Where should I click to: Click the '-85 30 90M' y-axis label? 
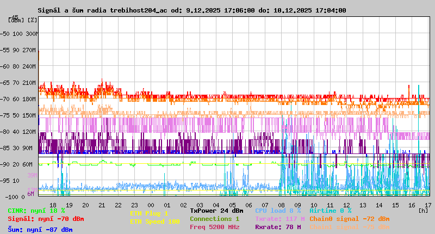point(17,148)
